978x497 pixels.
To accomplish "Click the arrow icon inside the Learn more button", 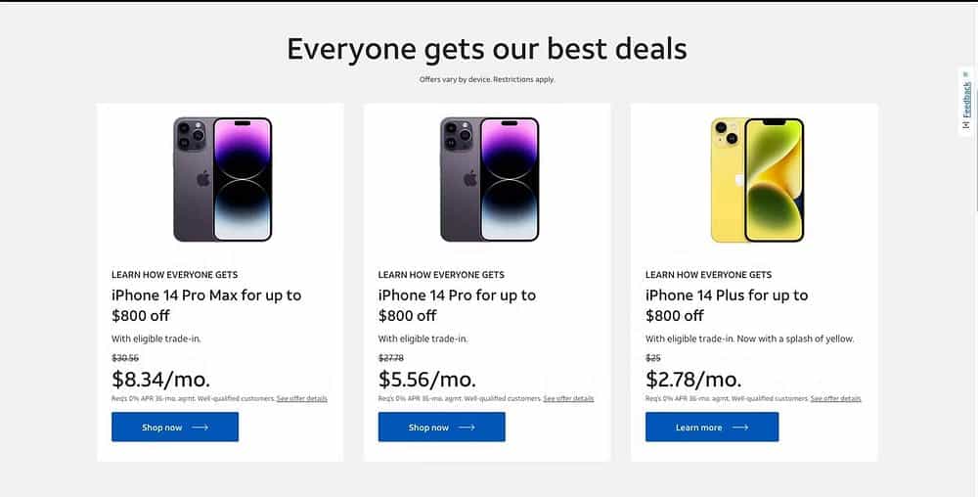I will tap(739, 428).
